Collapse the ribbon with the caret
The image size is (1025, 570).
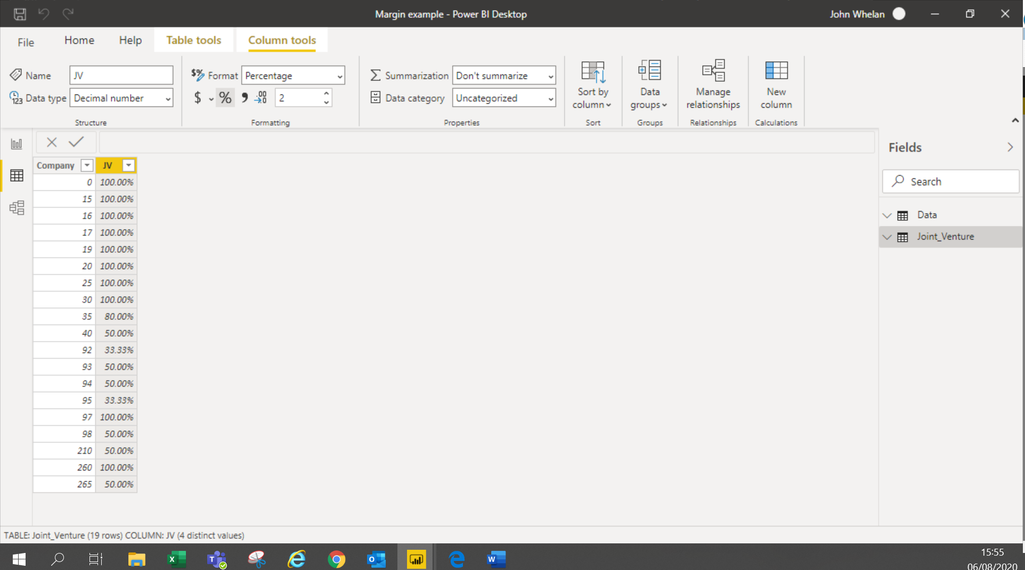1015,120
